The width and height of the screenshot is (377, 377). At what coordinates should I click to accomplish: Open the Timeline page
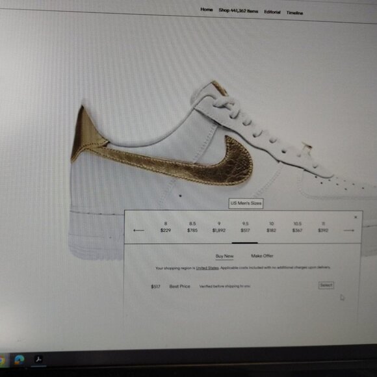point(294,13)
